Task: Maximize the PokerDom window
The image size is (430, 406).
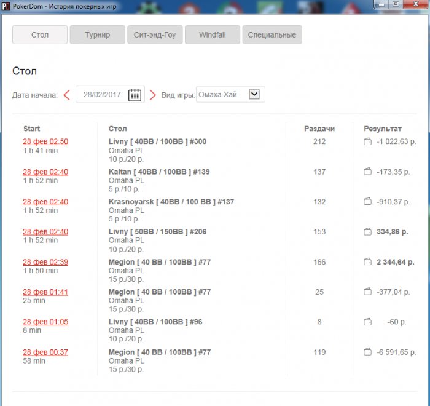Action: point(396,4)
